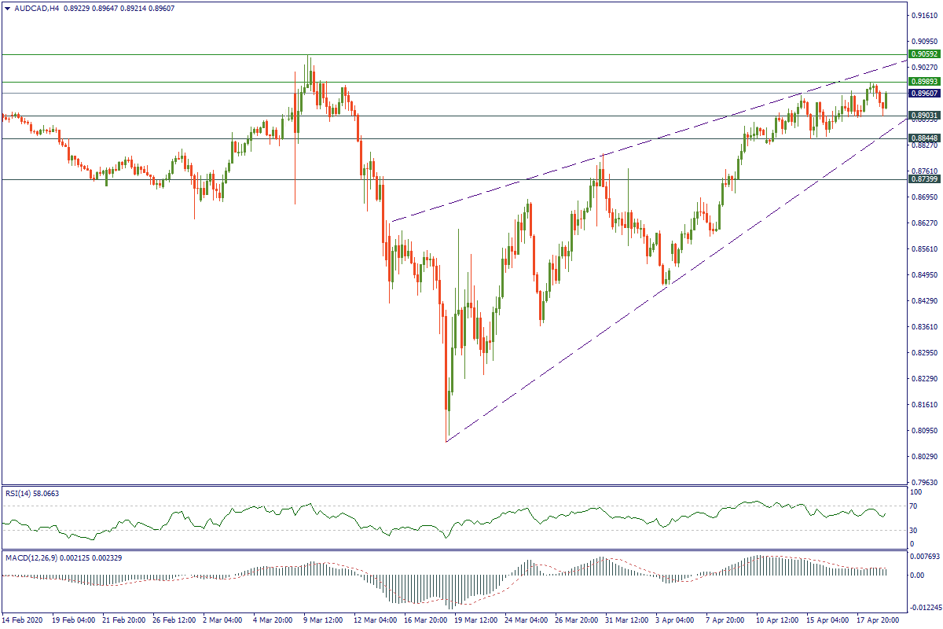Click the RSI 70 level scale label
This screenshot has height=629, width=943.
point(914,506)
